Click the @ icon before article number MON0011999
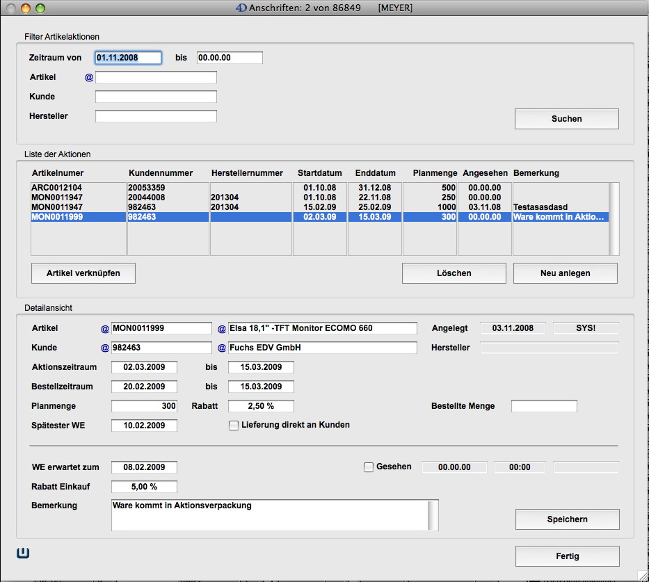 105,328
